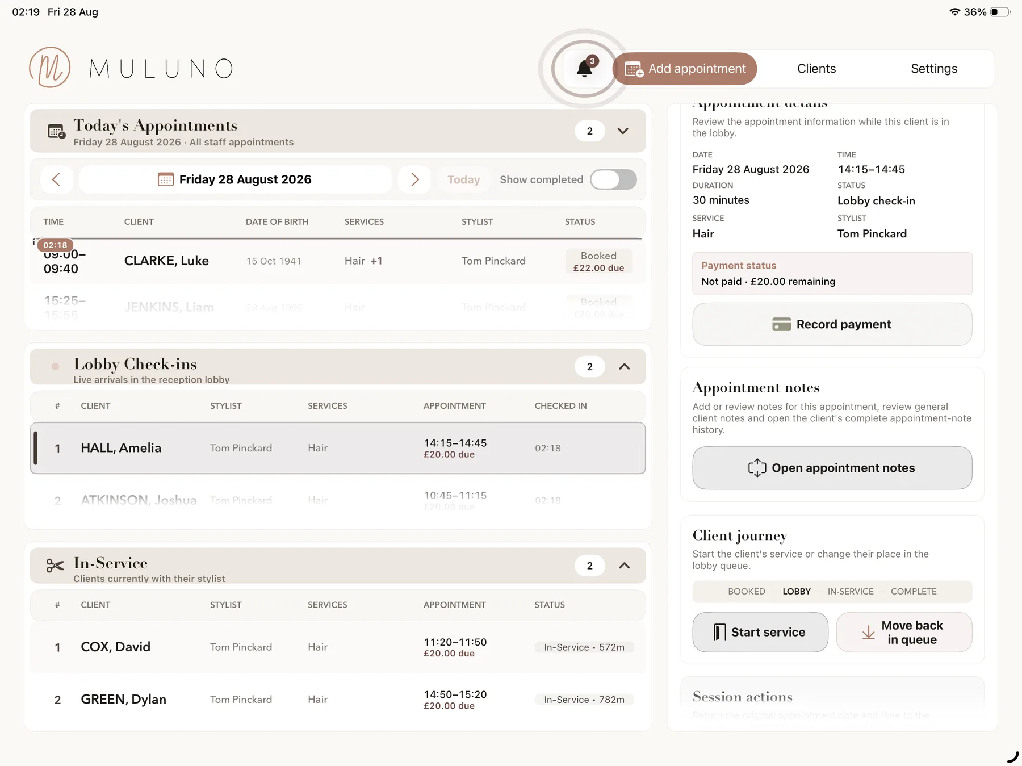Open the Settings tab
Viewport: 1022px width, 766px height.
click(x=934, y=69)
